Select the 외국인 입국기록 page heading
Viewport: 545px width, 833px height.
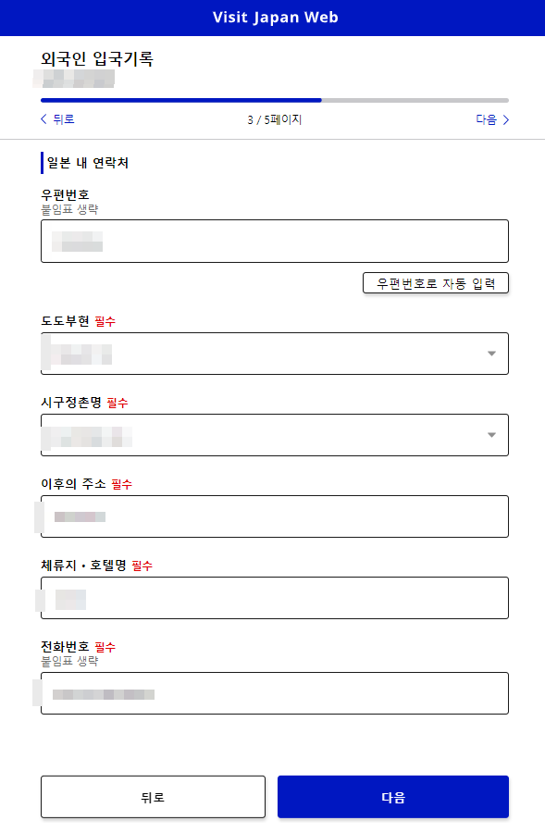pyautogui.click(x=98, y=57)
